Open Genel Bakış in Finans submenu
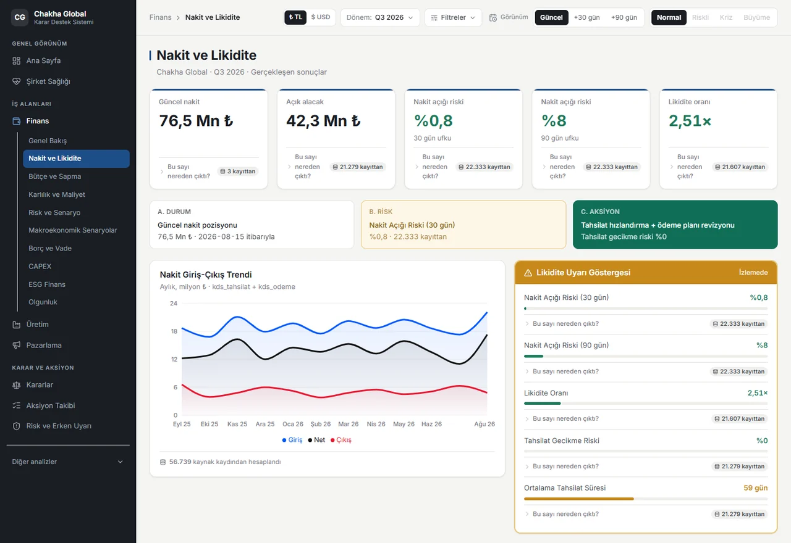The height and width of the screenshot is (543, 791). (76, 141)
